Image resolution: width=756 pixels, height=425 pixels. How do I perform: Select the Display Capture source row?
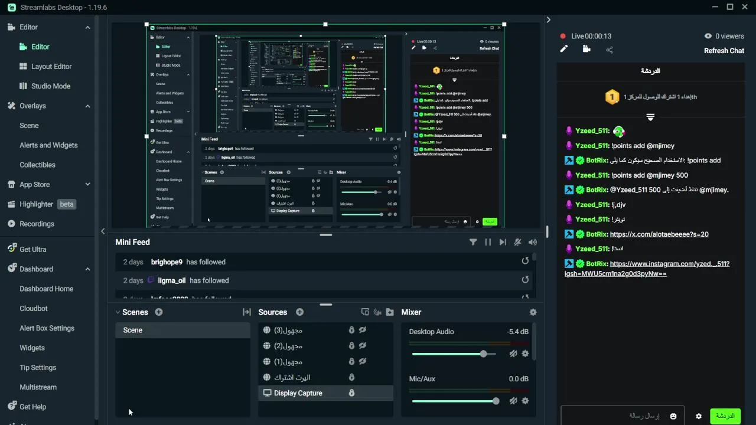[x=325, y=393]
